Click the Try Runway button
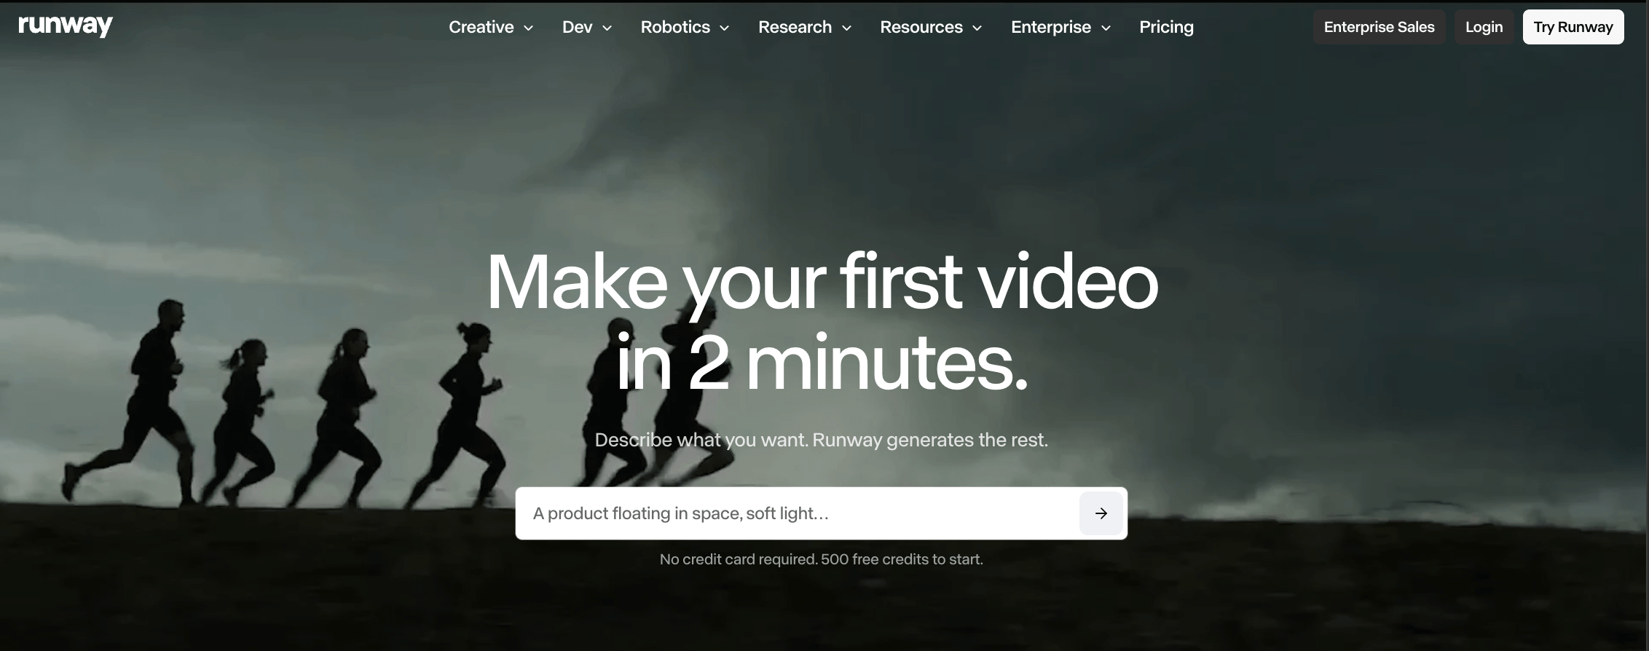 point(1573,27)
